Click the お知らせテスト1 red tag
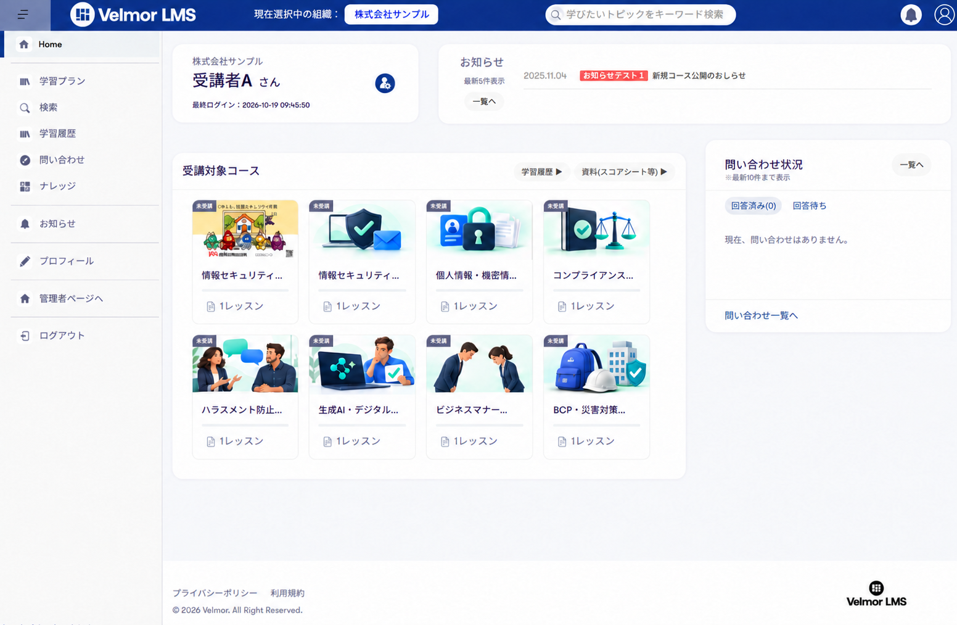The height and width of the screenshot is (625, 957). click(x=614, y=76)
